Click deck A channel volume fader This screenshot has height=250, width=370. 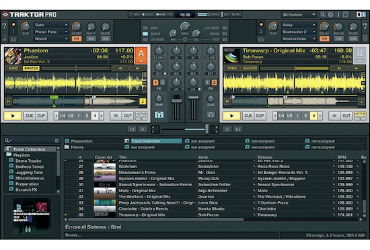(176, 101)
